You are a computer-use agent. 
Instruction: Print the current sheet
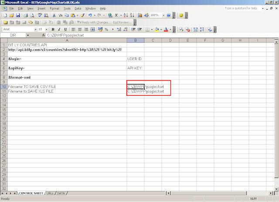pos(26,15)
